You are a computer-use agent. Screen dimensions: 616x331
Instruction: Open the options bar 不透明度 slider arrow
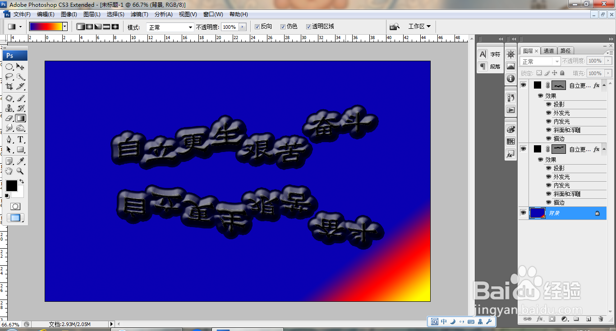[x=243, y=27]
